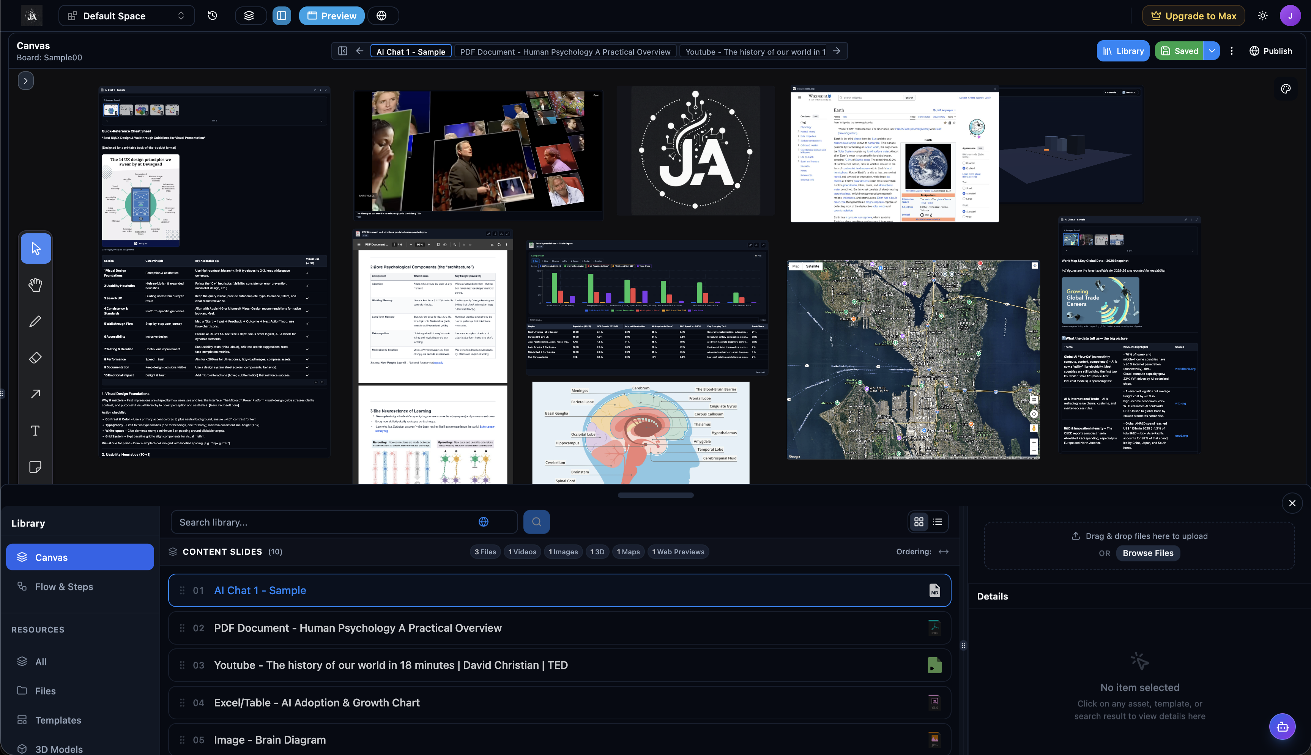Switch to the Flow & Steps section

pyautogui.click(x=64, y=587)
